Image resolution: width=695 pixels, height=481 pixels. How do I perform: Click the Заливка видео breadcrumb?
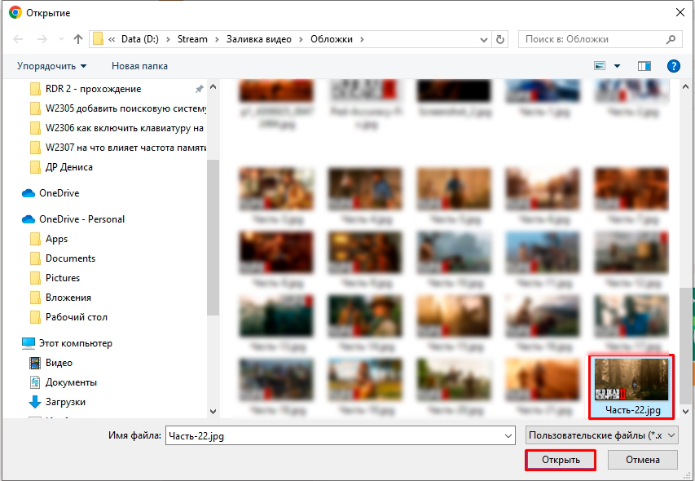coord(259,39)
